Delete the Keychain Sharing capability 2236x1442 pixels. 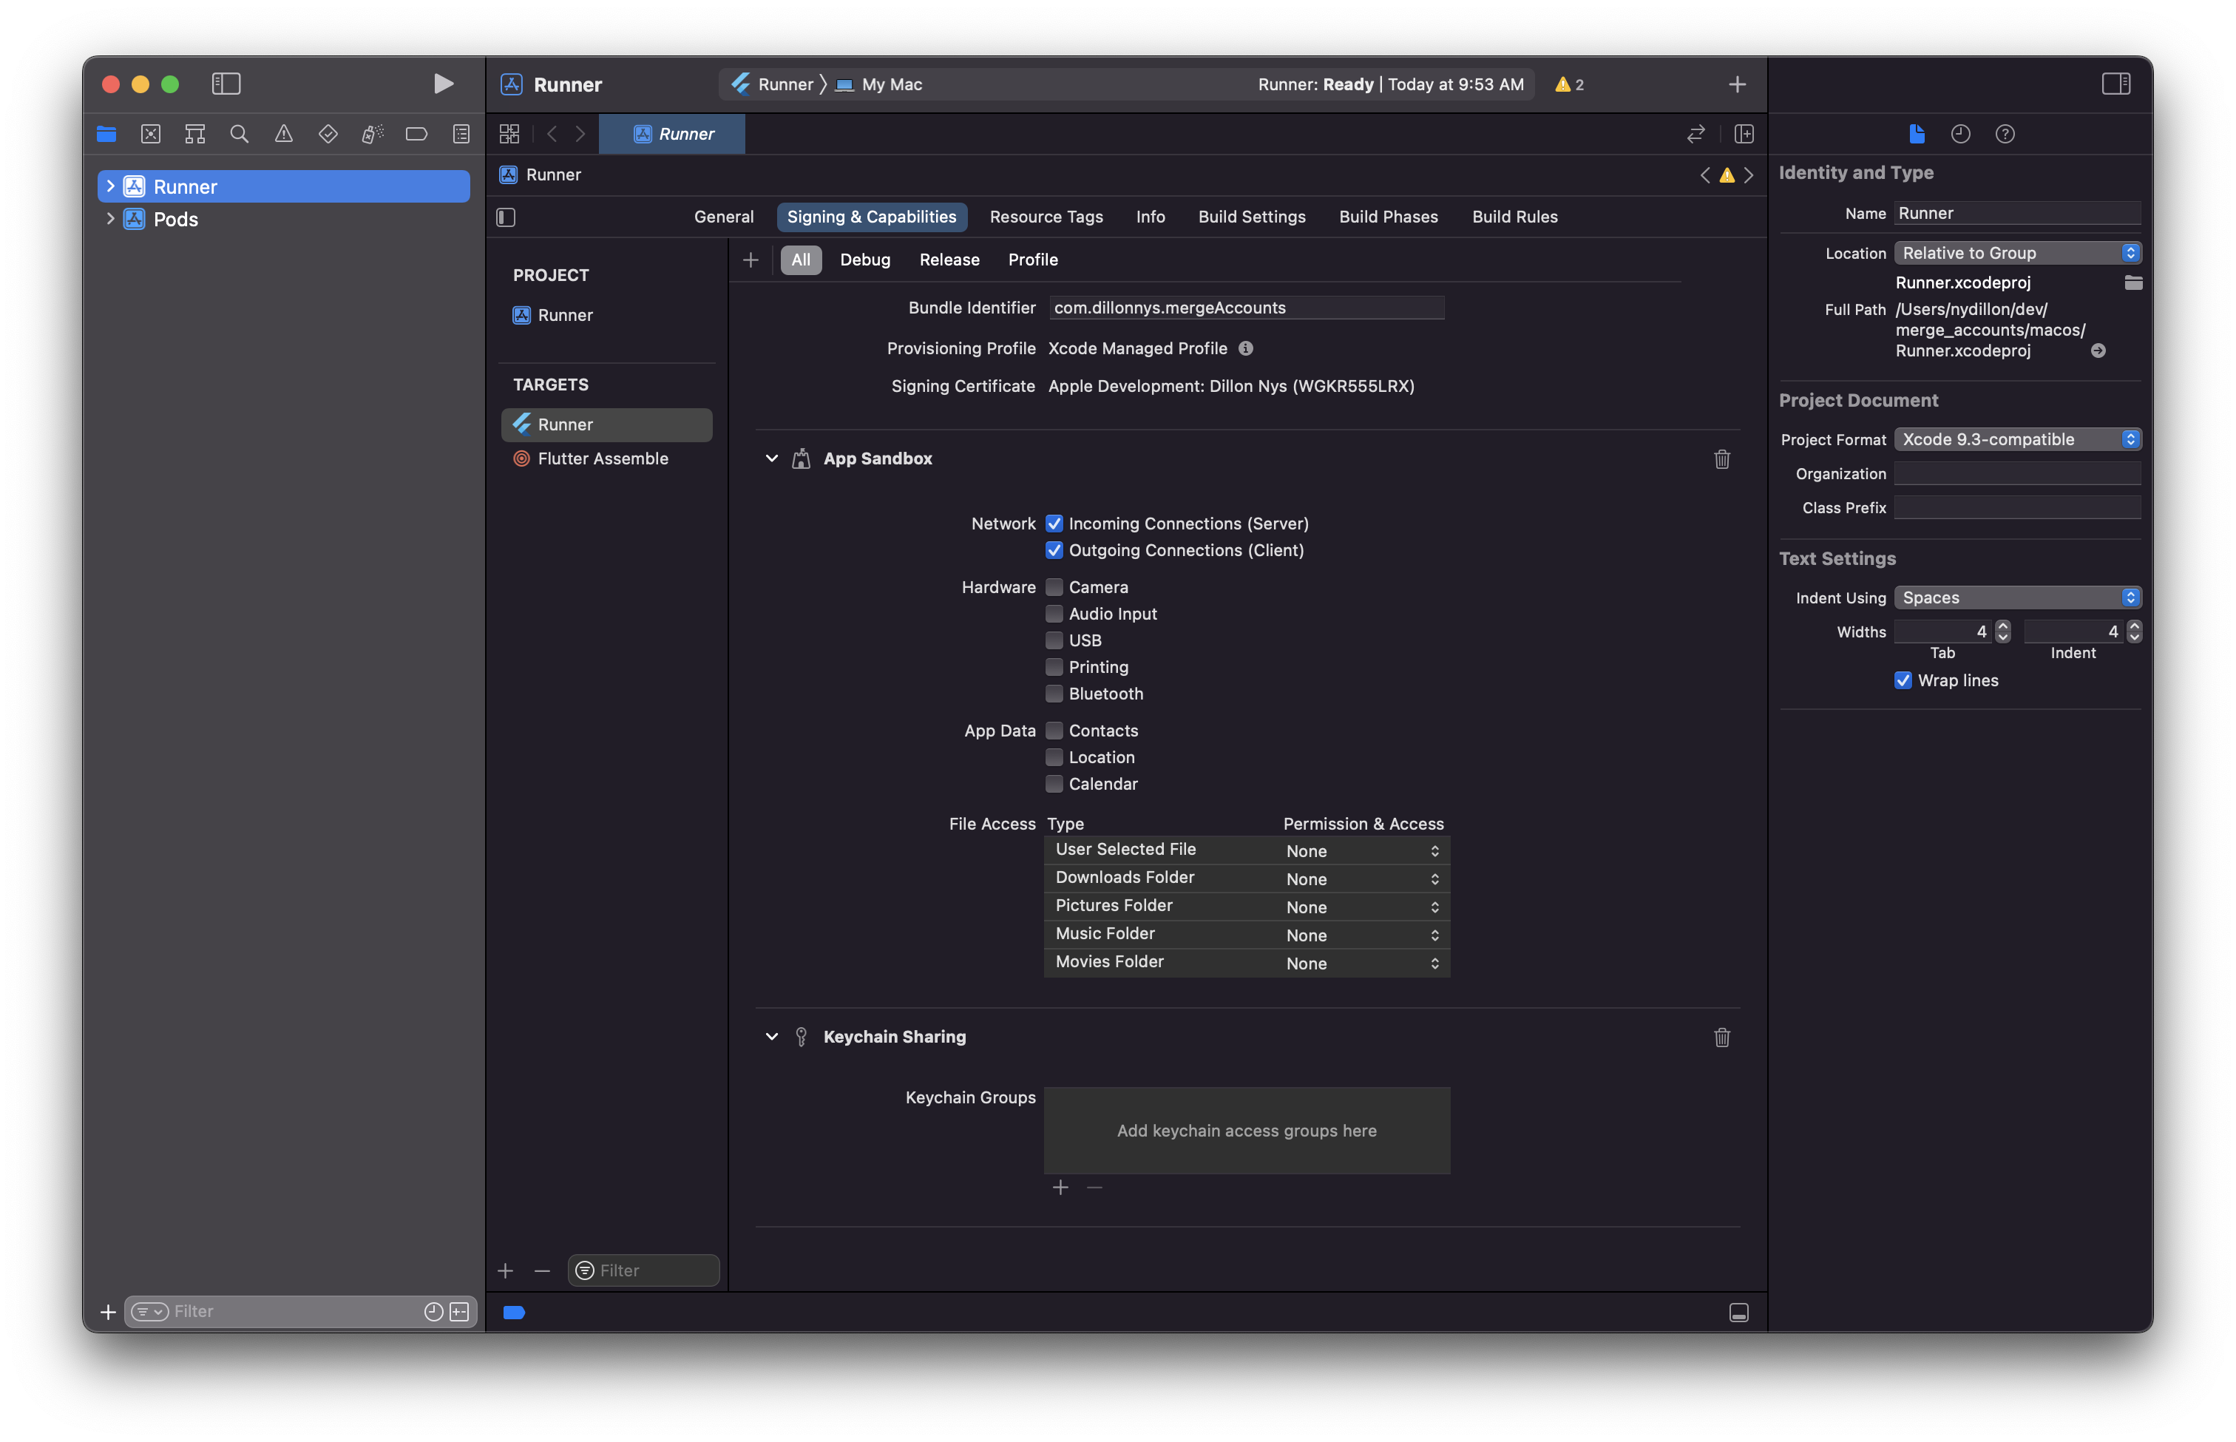tap(1722, 1038)
